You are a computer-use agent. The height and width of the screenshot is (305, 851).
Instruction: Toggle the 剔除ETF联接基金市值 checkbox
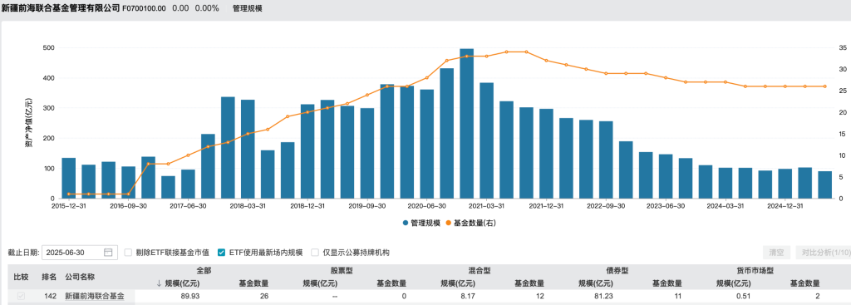click(128, 253)
